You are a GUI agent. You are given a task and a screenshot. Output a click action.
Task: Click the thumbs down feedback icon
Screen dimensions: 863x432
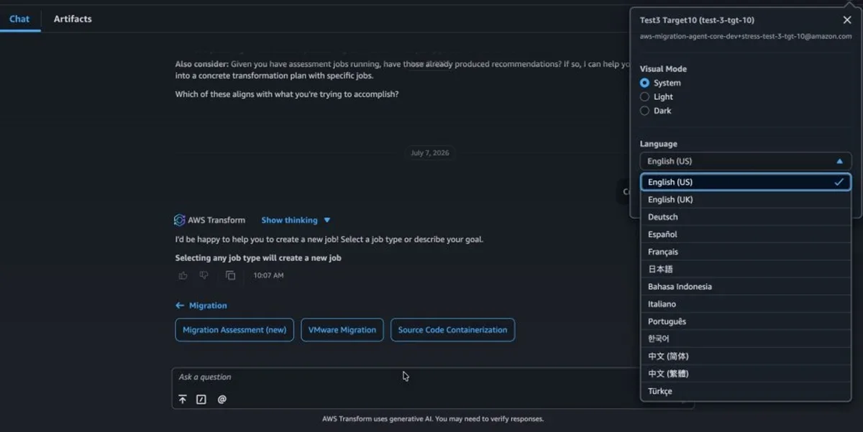pyautogui.click(x=204, y=275)
